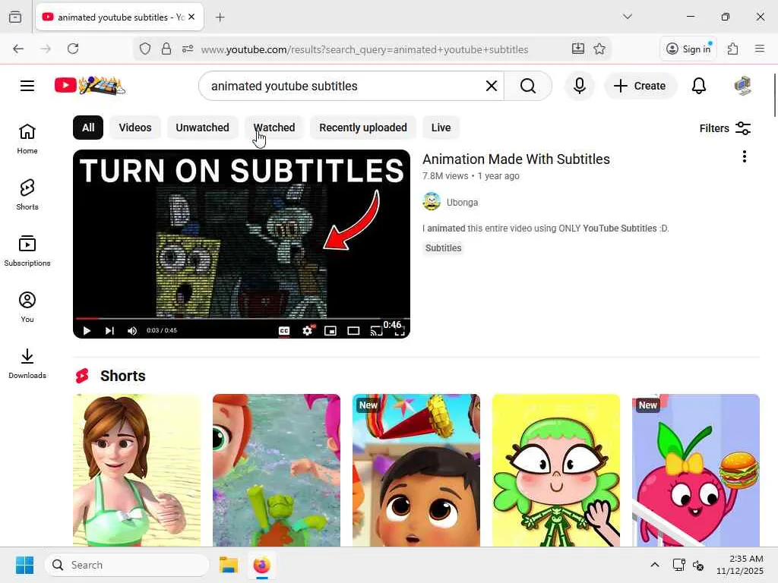The width and height of the screenshot is (778, 583).
Task: Open player settings gear
Action: [308, 331]
